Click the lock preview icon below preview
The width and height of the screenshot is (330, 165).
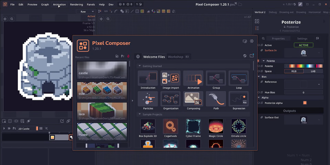(x=4, y=121)
